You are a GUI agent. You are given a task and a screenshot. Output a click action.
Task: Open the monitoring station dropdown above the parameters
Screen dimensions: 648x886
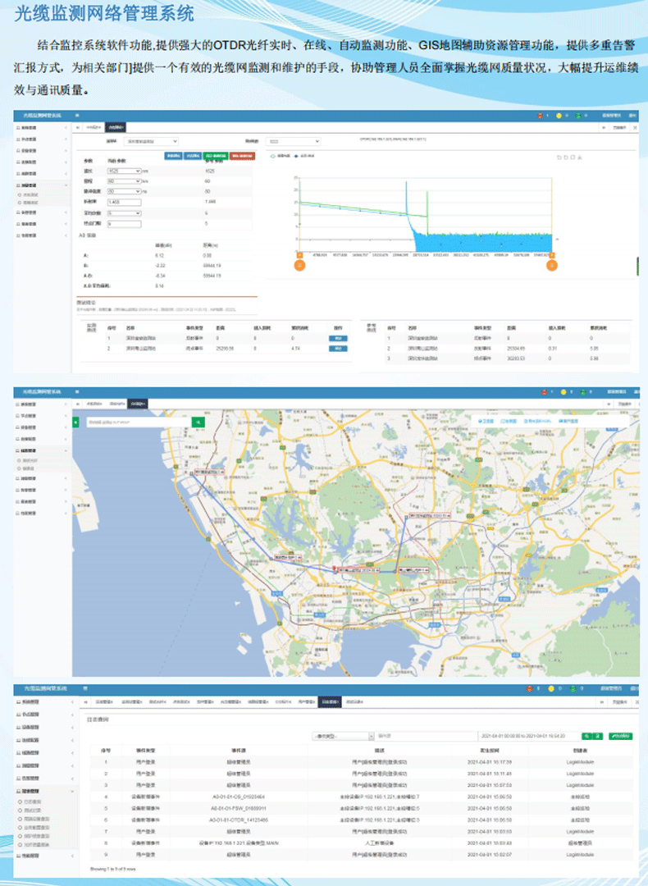tap(151, 141)
